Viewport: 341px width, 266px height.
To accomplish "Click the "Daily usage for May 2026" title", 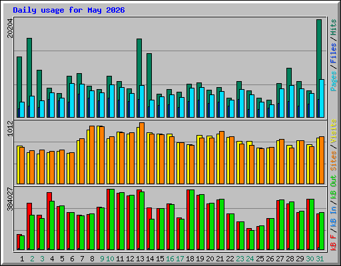I will (69, 10).
